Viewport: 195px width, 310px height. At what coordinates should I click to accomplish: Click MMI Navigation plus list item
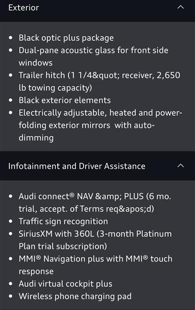click(x=95, y=265)
